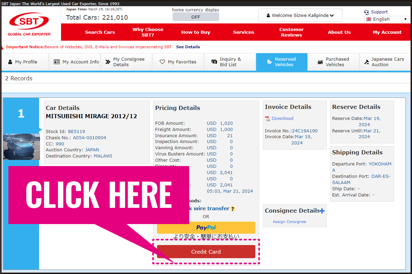Click the Japanese Cars Auction gavel icon
Image resolution: width=412 pixels, height=274 pixels.
click(366, 62)
